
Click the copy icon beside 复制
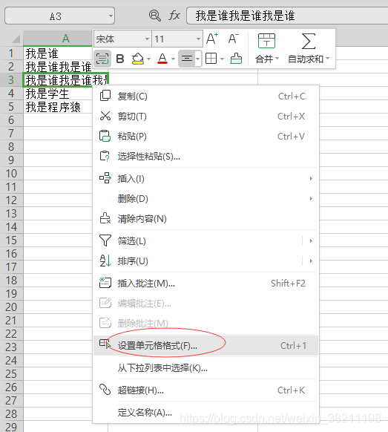coord(105,96)
